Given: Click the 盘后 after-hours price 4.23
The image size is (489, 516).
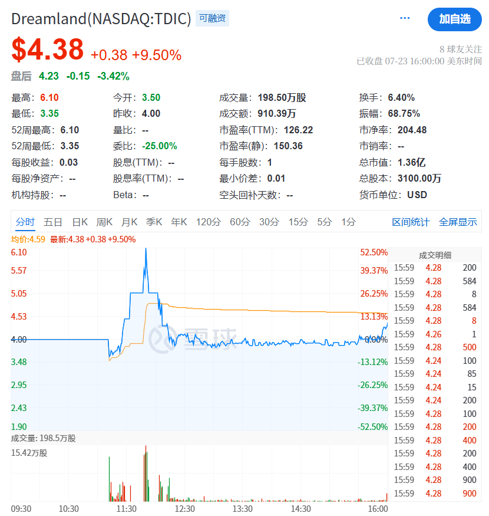Looking at the screenshot, I should [49, 76].
